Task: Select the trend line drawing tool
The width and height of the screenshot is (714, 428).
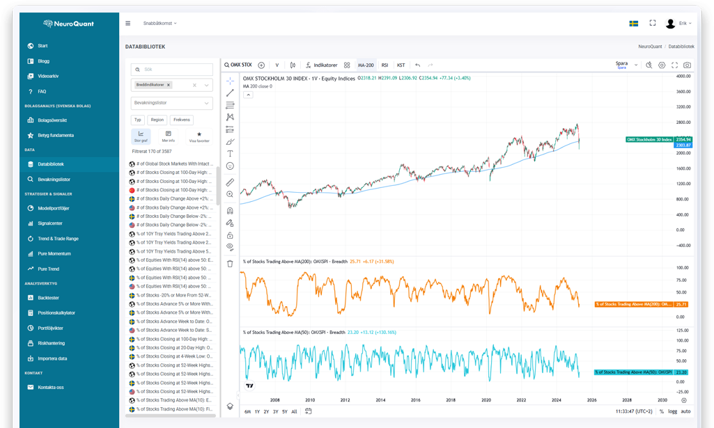Action: click(230, 93)
